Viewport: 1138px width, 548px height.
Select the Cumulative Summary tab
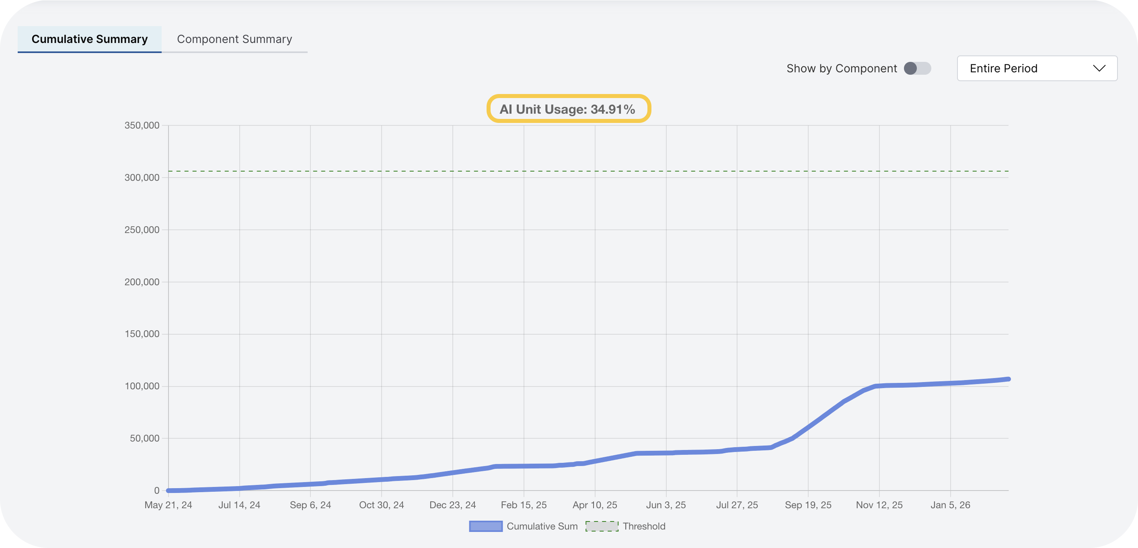(x=89, y=39)
